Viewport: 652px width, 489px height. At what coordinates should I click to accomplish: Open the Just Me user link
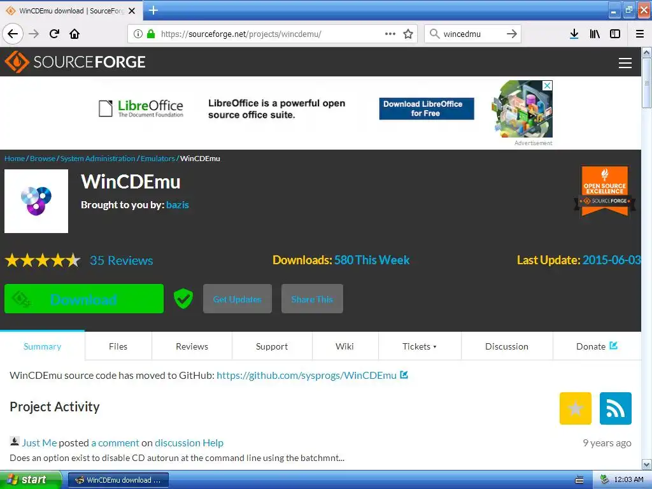(x=39, y=443)
